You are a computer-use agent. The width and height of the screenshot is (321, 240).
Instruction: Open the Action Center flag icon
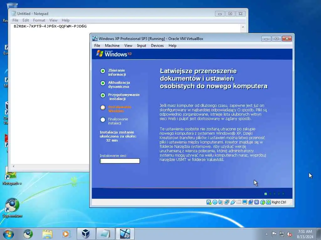point(274,234)
